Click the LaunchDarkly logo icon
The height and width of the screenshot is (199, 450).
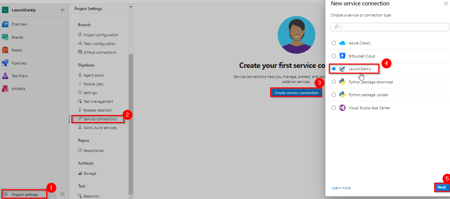pos(343,69)
